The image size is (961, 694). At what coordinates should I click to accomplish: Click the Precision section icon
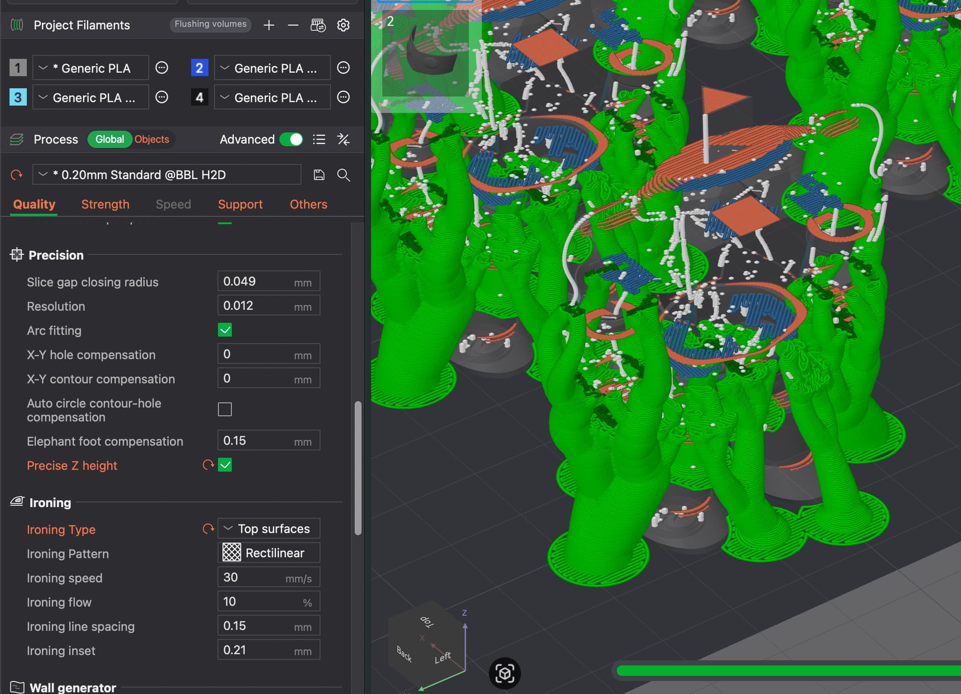tap(17, 255)
